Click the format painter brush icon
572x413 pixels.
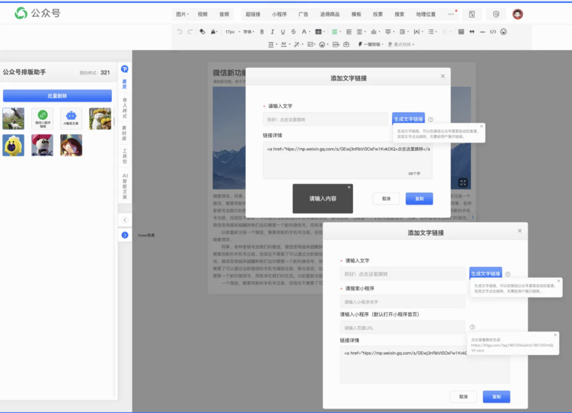(202, 32)
